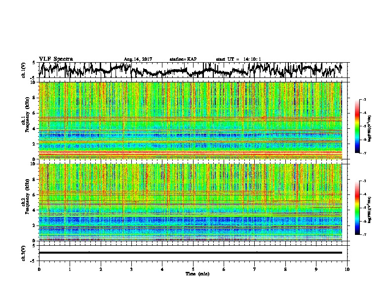Viewport: 391px width, 302px height.
Task: Click time axis tick label '3'
Action: (x=131, y=269)
